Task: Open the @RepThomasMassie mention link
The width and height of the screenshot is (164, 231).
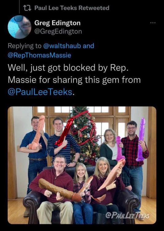Action: [39, 55]
